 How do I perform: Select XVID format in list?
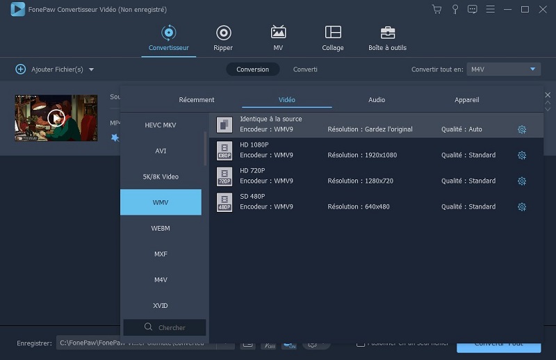161,305
